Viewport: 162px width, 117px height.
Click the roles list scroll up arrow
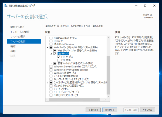(108, 38)
